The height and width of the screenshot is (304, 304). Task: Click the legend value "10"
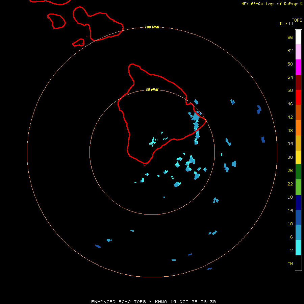pyautogui.click(x=290, y=224)
